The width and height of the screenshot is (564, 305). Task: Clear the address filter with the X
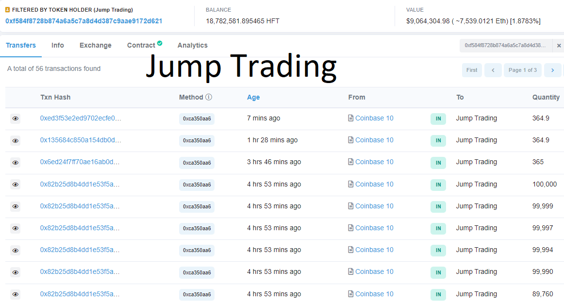[x=559, y=46]
